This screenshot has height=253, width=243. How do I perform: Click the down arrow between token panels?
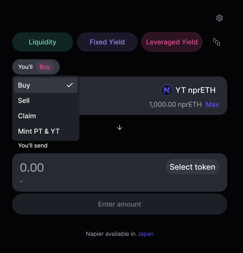[120, 128]
